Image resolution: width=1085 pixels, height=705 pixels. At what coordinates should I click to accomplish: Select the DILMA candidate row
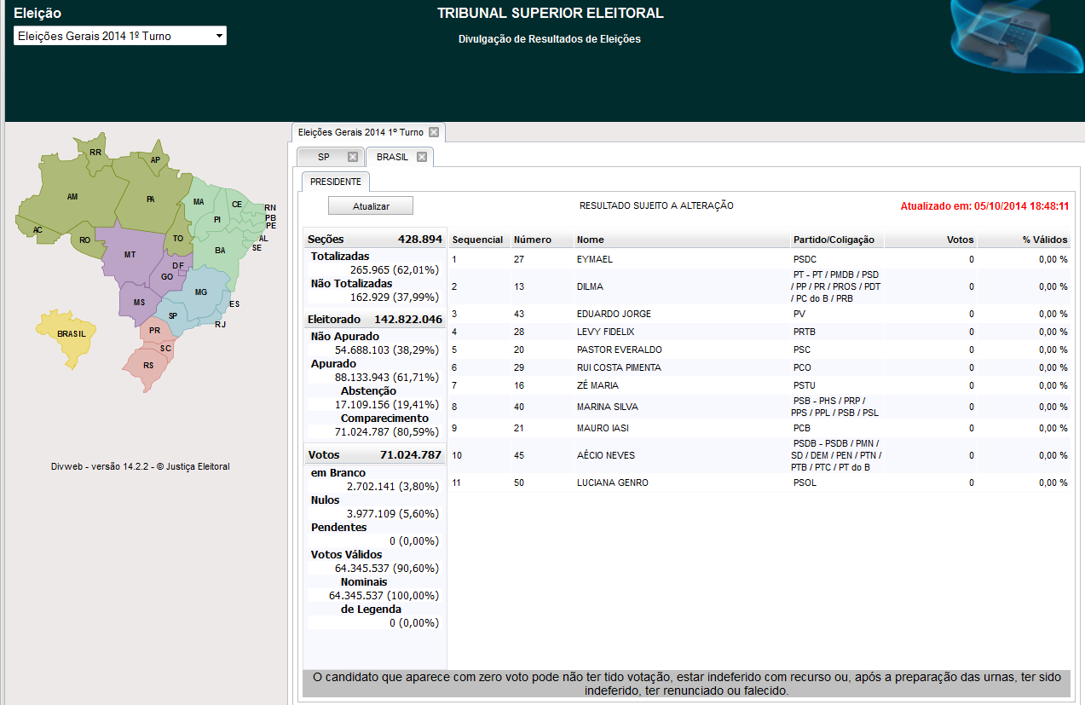point(760,286)
